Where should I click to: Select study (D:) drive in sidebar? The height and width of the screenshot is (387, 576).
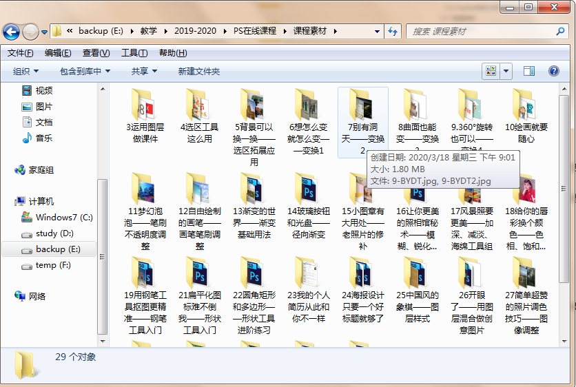(x=54, y=233)
